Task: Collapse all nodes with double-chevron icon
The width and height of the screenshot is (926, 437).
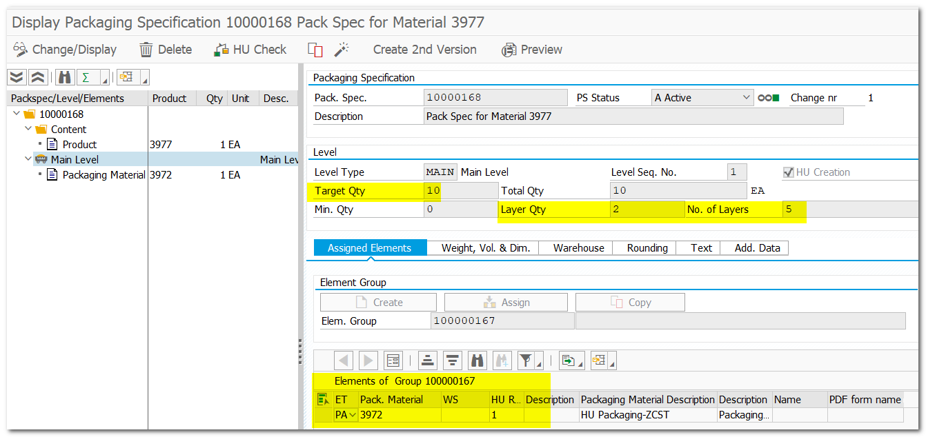Action: (37, 77)
